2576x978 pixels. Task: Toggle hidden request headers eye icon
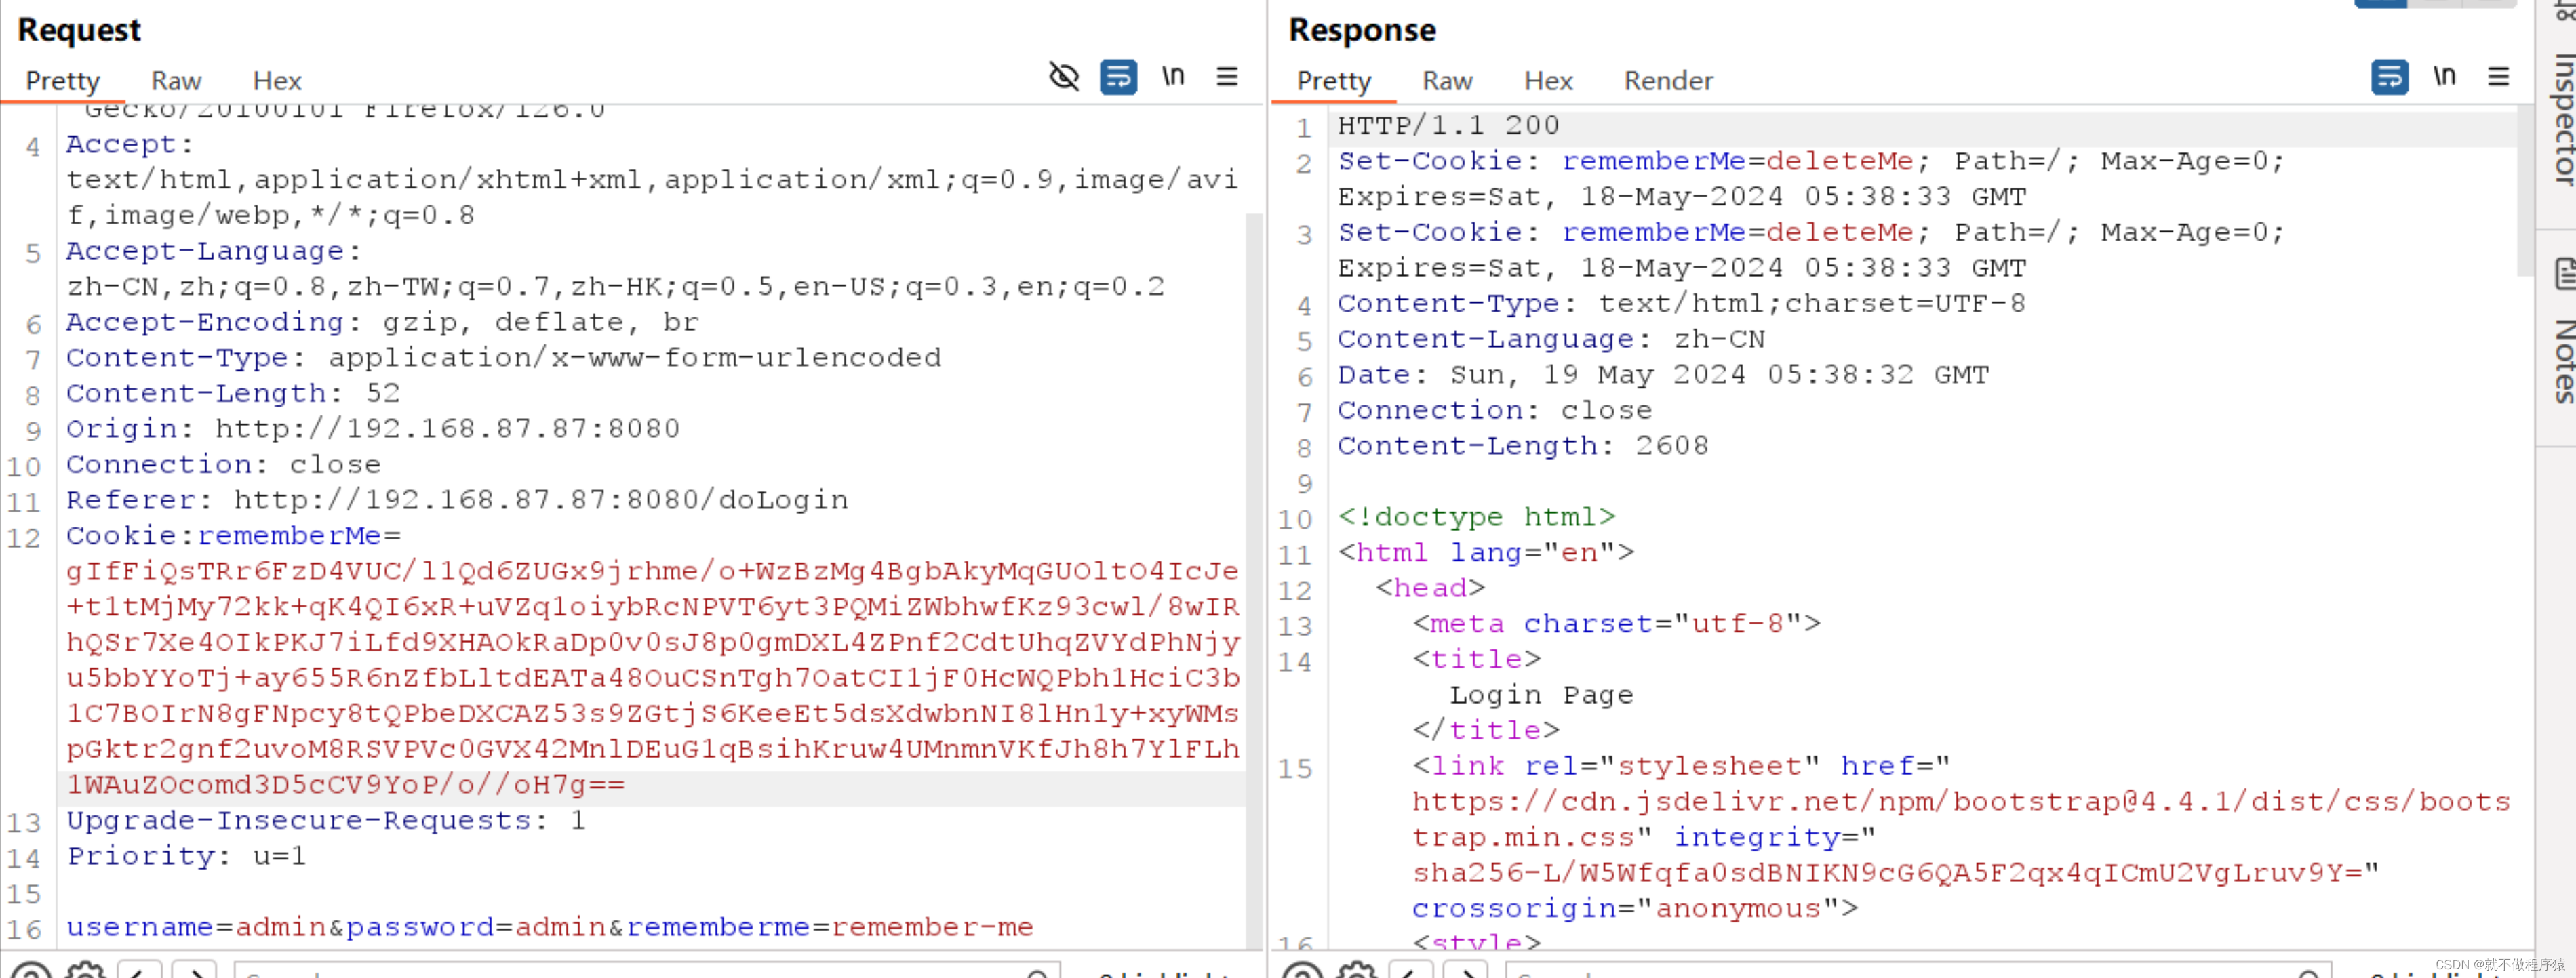pos(1063,76)
